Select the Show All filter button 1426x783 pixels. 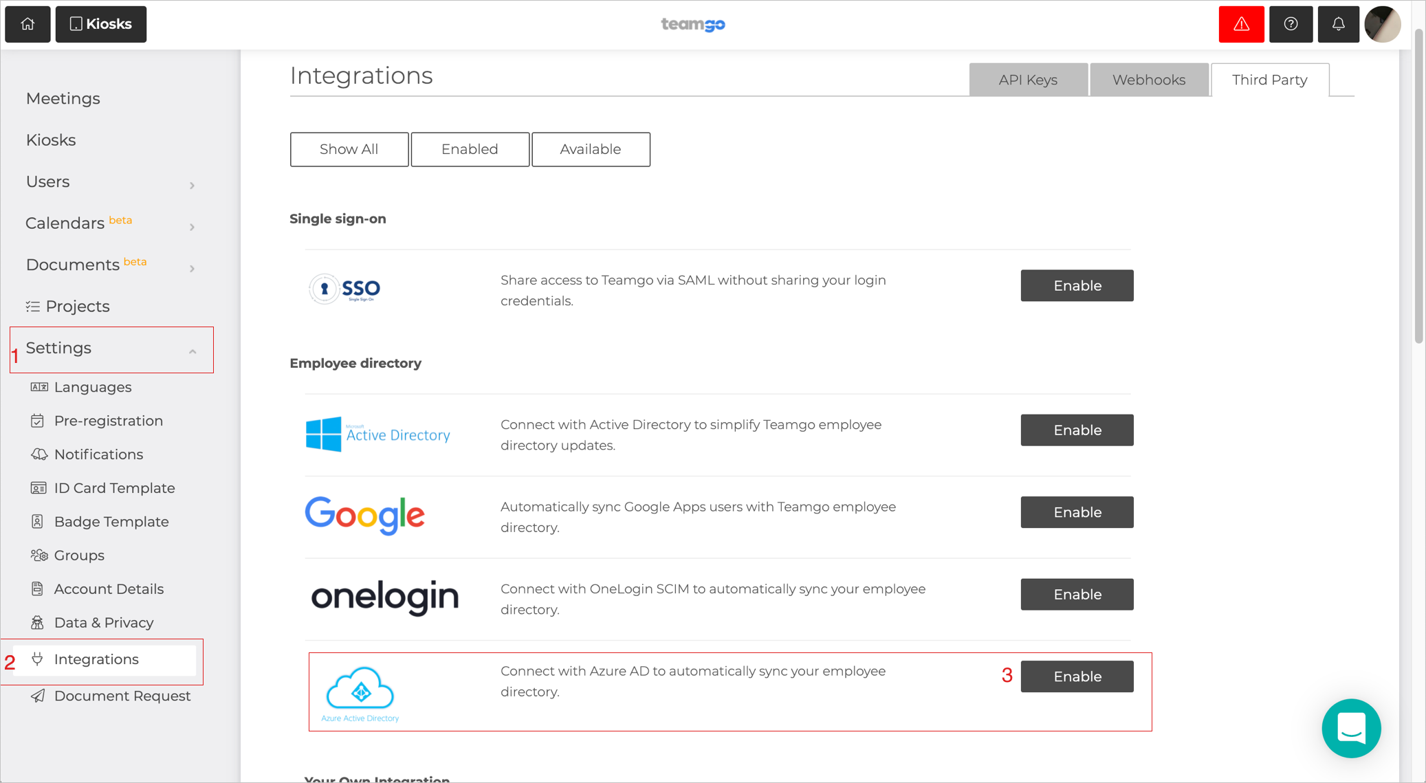tap(348, 149)
